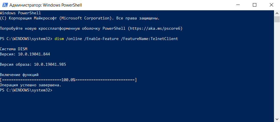Screen dimensions: 280x122
Task: Click the PowerShell icon in the title bar
Action: pyautogui.click(x=5, y=5)
